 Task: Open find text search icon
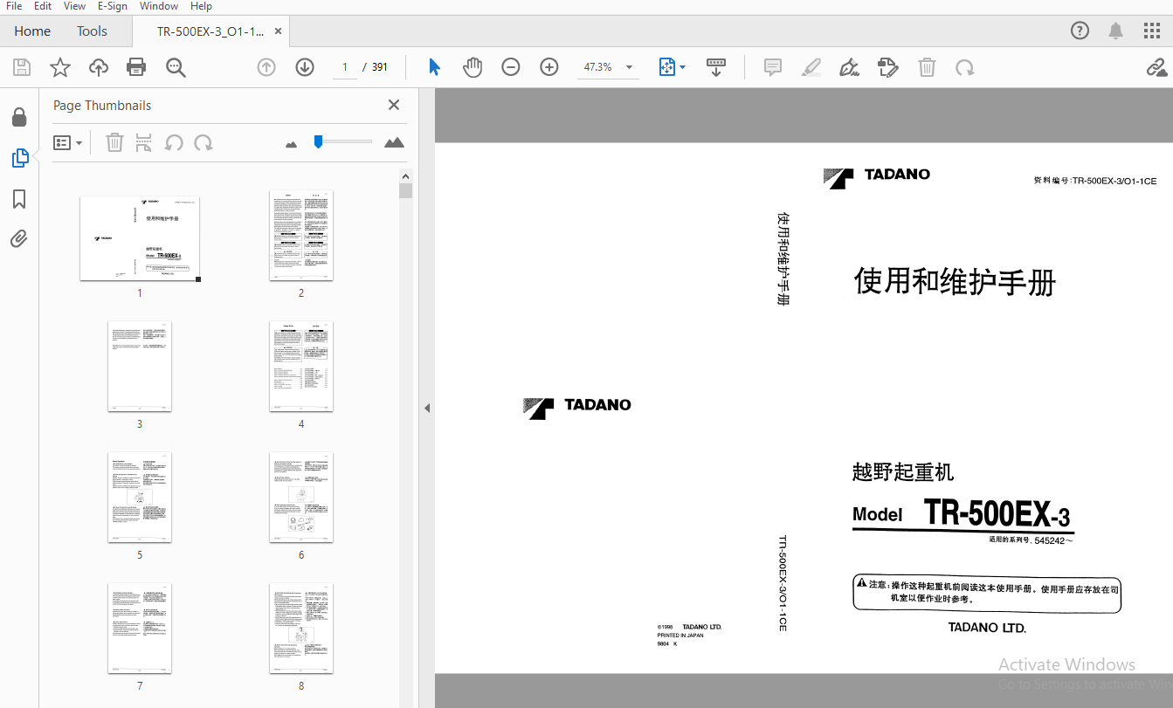pyautogui.click(x=176, y=67)
